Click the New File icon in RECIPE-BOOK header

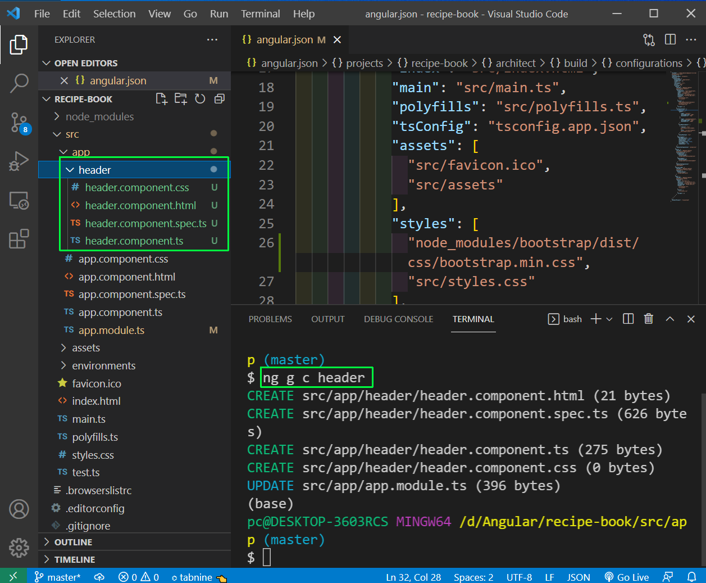[x=162, y=99]
